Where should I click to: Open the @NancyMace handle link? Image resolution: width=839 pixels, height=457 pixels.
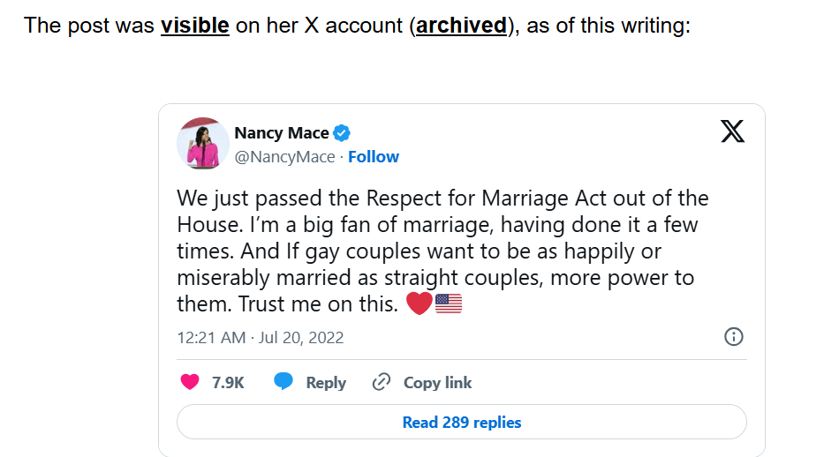[284, 157]
